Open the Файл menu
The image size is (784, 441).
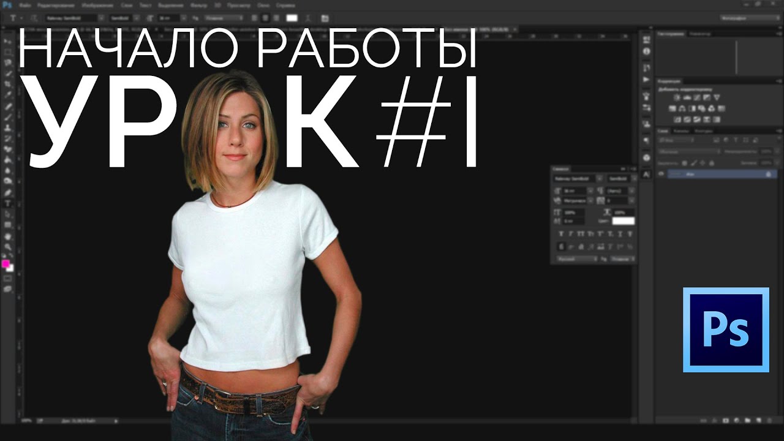(25, 6)
